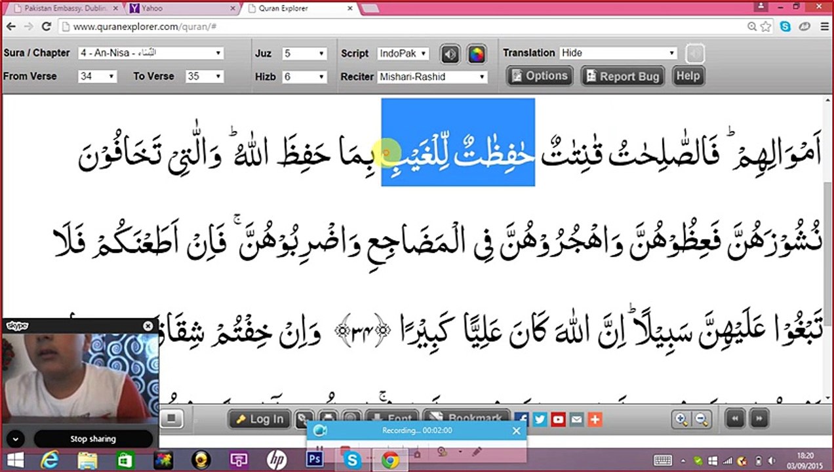Select the Quran Explorer tab
Viewport: 834px width, 472px height.
298,9
